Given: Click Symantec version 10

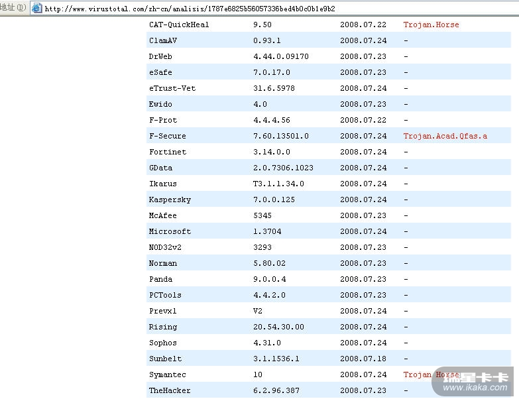Looking at the screenshot, I should (x=258, y=374).
